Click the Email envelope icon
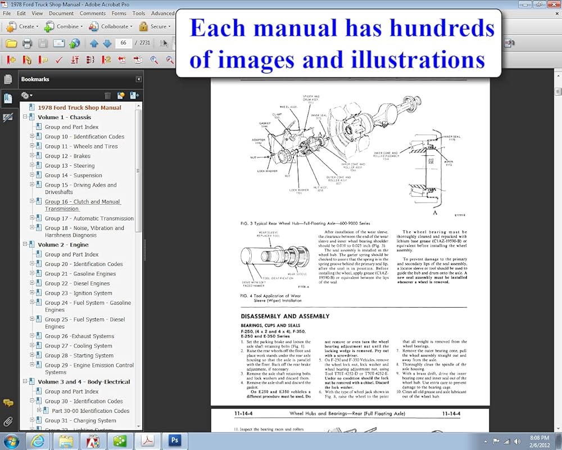Screen dimensions: 562x450 (x=58, y=43)
